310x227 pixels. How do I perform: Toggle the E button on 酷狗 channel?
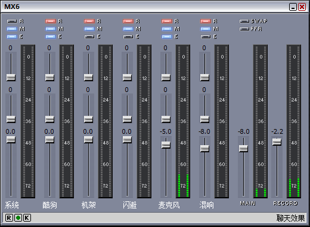coord(51,36)
